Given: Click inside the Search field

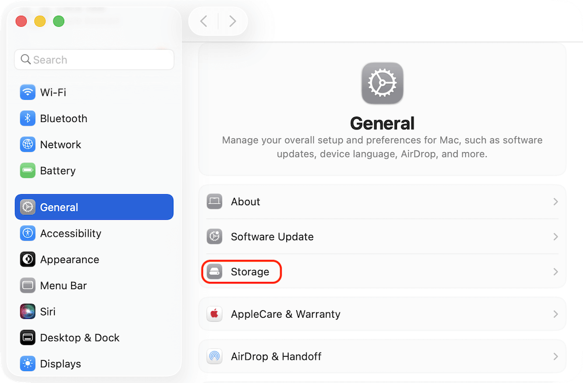Looking at the screenshot, I should click(x=94, y=59).
